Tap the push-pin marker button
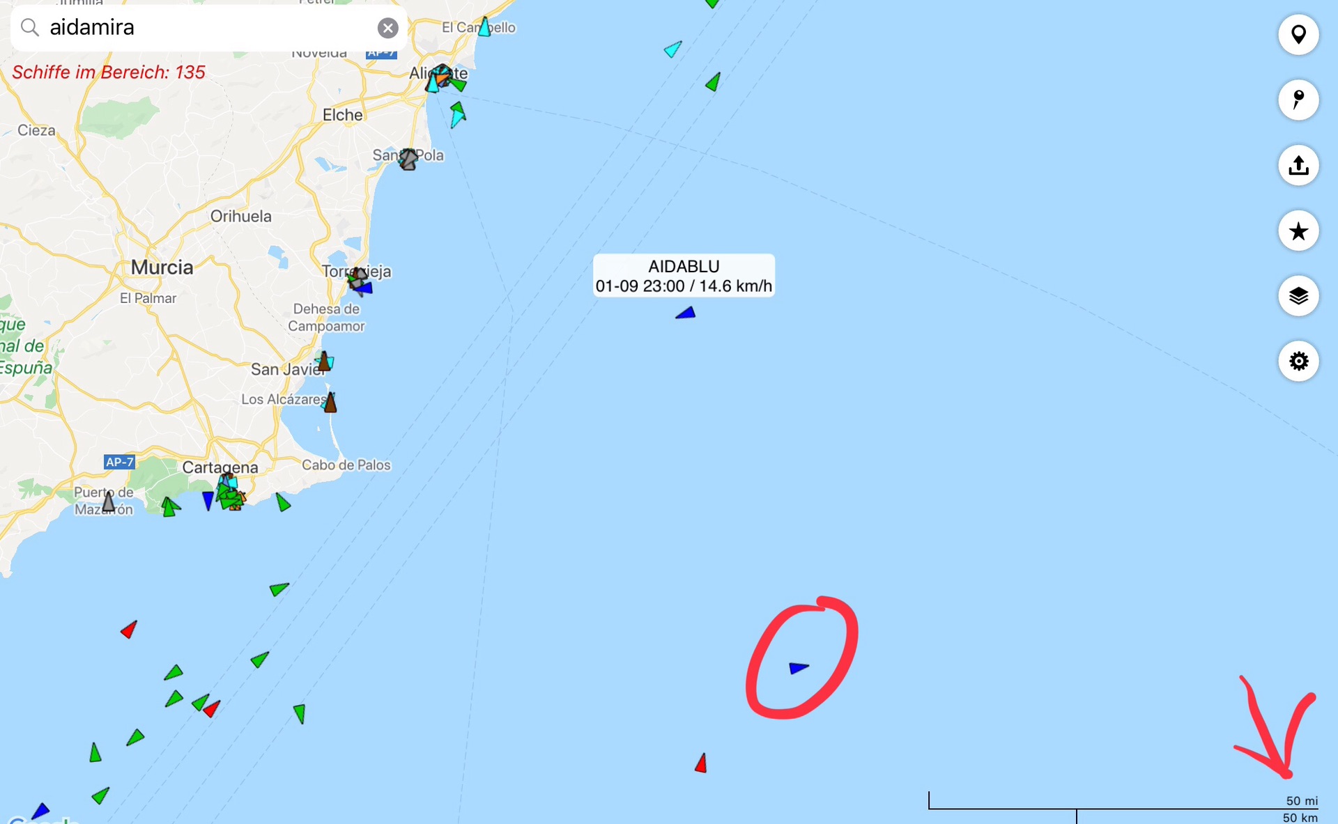1338x824 pixels. coord(1298,100)
